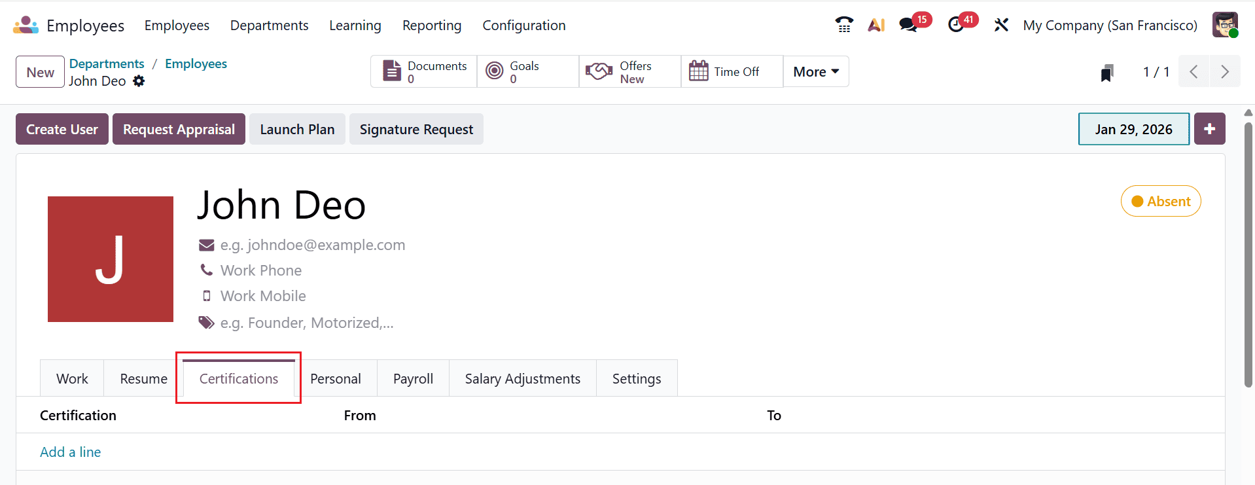Open the debug tools wrench icon
Viewport: 1255px width, 485px height.
1001,25
